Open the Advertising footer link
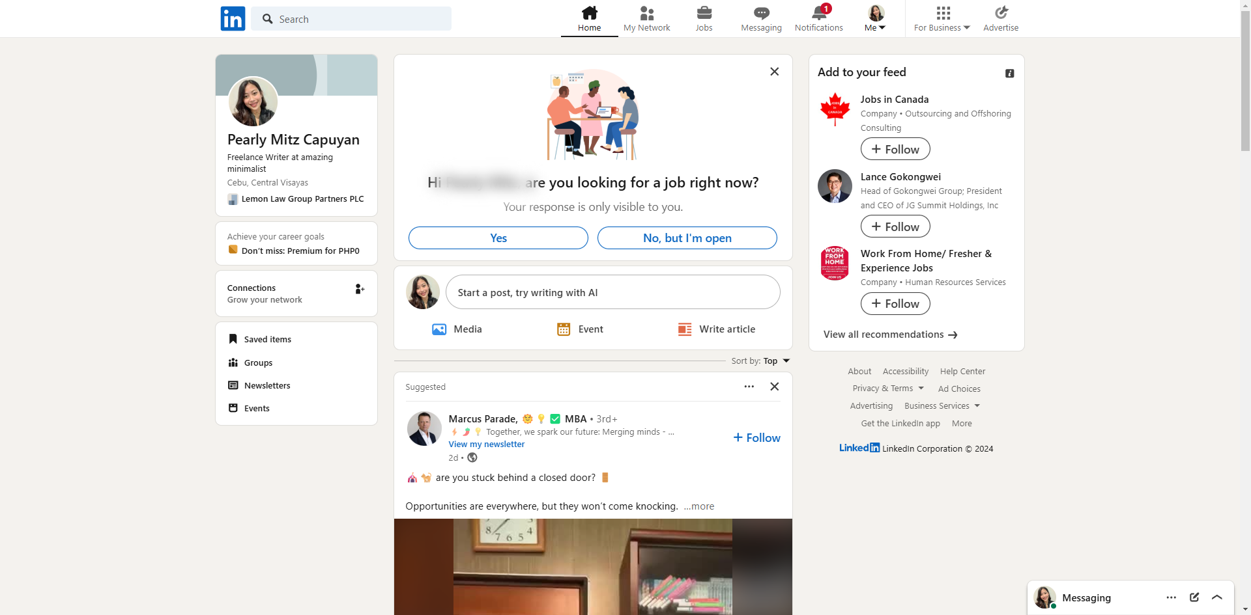Screen dimensions: 1251x615 click(x=871, y=405)
